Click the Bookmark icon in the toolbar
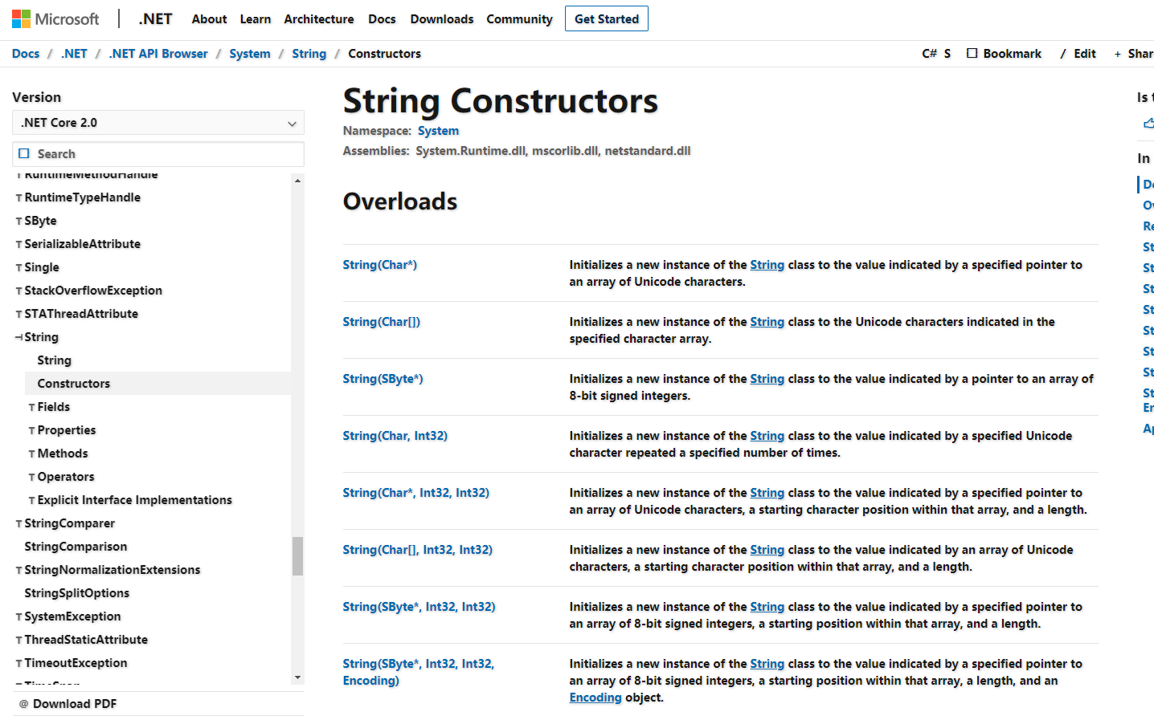The height and width of the screenshot is (720, 1154). tap(972, 53)
